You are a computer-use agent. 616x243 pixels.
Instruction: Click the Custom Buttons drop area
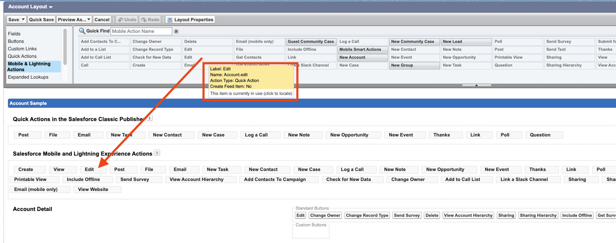click(x=311, y=231)
